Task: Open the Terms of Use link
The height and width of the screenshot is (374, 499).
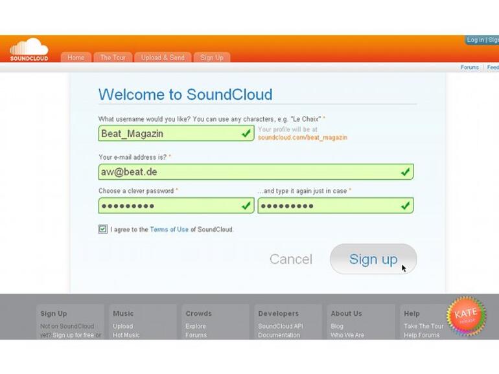Action: tap(169, 230)
